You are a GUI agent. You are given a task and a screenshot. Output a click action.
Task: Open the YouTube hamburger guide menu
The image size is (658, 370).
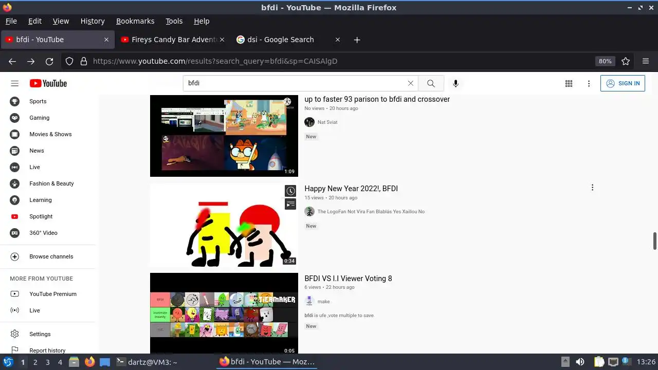click(x=15, y=83)
